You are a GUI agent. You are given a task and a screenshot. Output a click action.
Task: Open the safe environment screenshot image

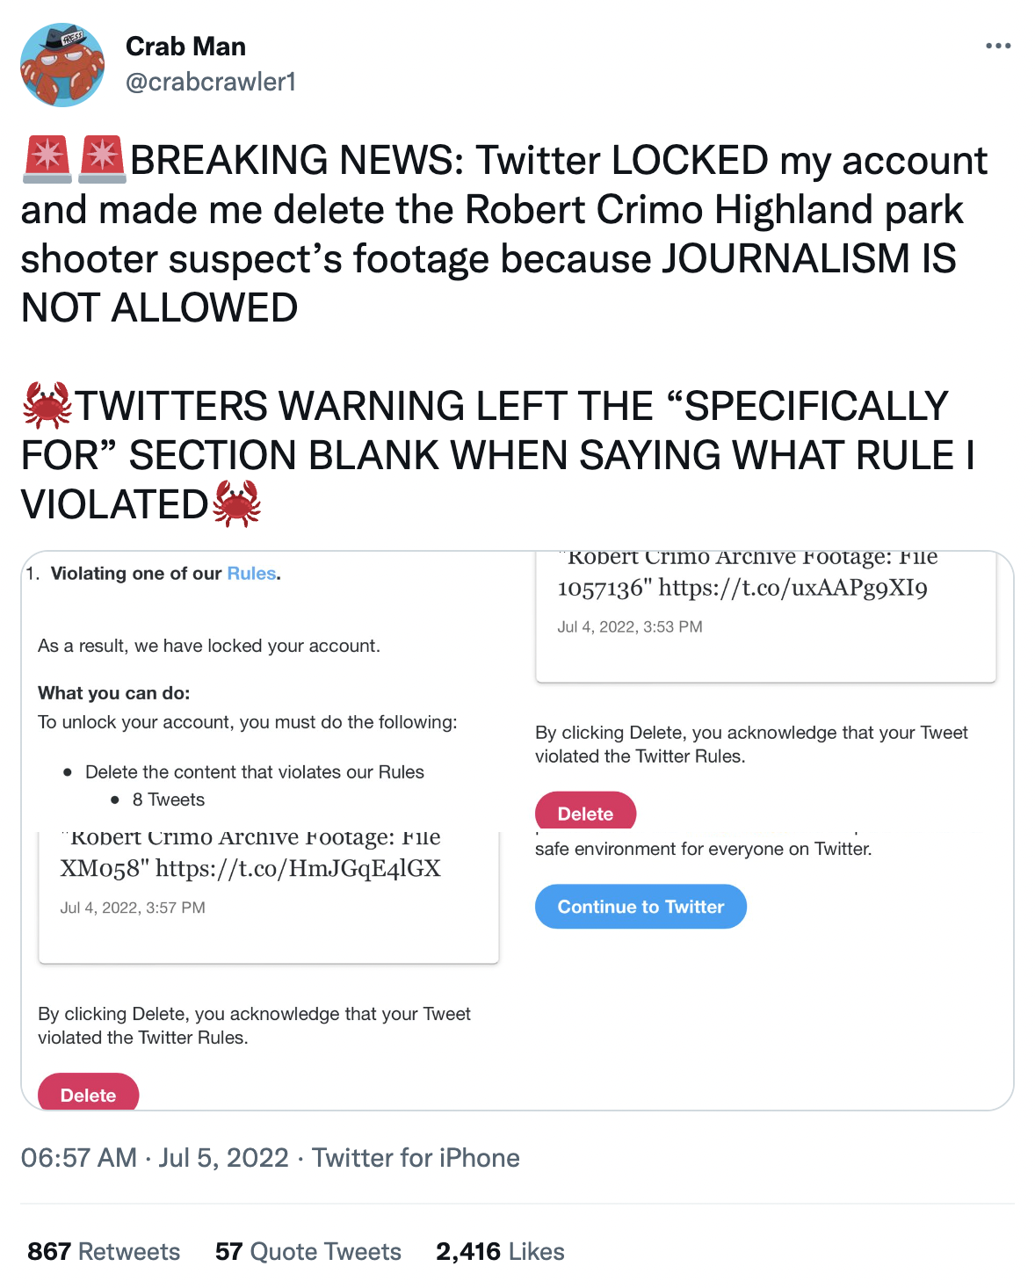click(766, 971)
